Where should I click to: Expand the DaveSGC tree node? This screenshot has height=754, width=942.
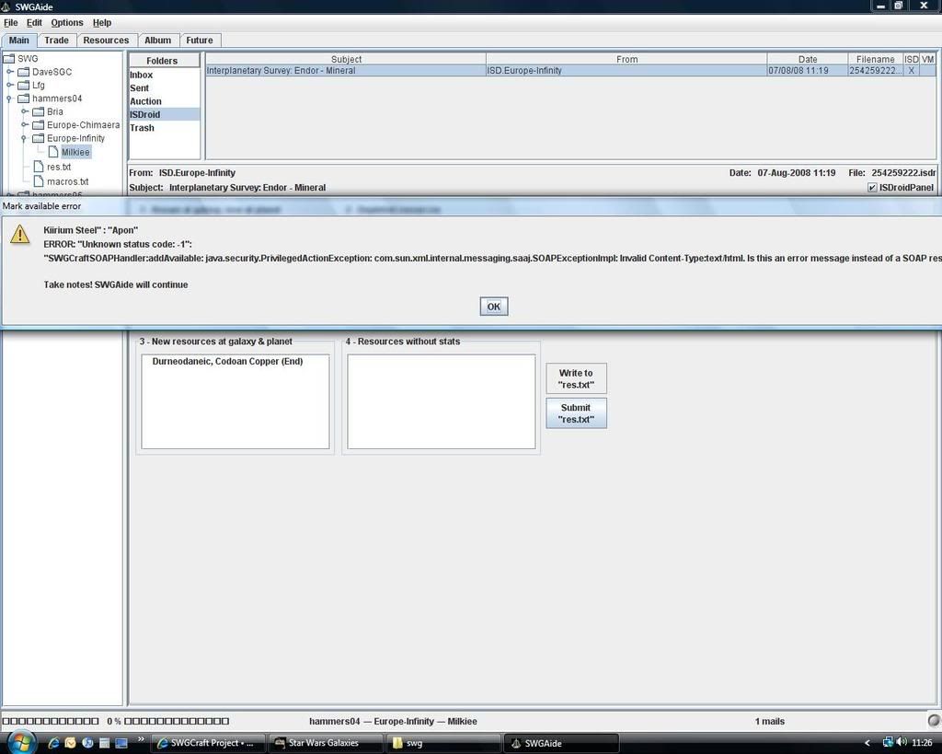click(x=10, y=72)
